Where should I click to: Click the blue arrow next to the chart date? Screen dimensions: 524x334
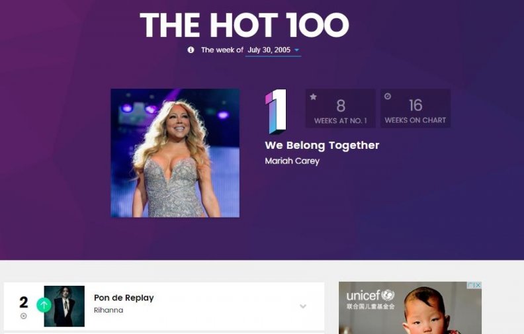(x=296, y=50)
